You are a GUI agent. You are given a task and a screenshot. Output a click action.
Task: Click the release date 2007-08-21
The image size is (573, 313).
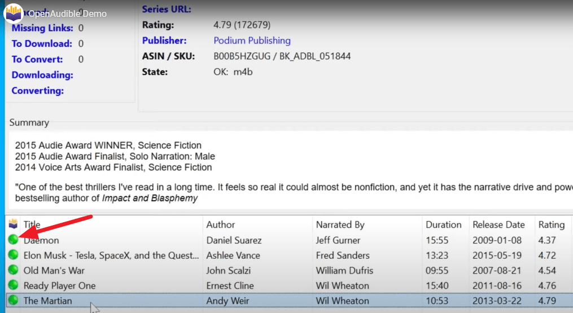[497, 270]
